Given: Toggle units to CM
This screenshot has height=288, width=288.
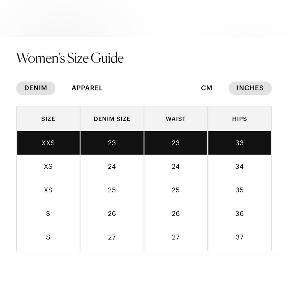Looking at the screenshot, I should (x=206, y=88).
